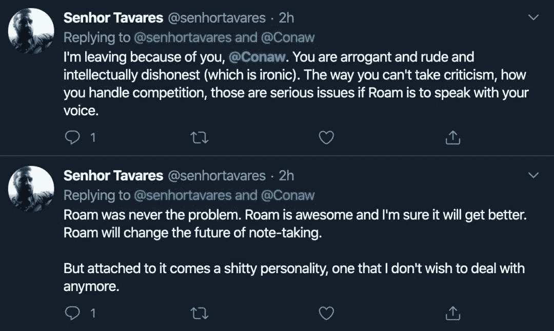This screenshot has height=331, width=554.
Task: Share the first tweet about Roam's voice
Action: pos(452,137)
